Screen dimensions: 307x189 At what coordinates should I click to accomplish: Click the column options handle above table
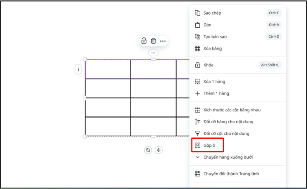[153, 53]
